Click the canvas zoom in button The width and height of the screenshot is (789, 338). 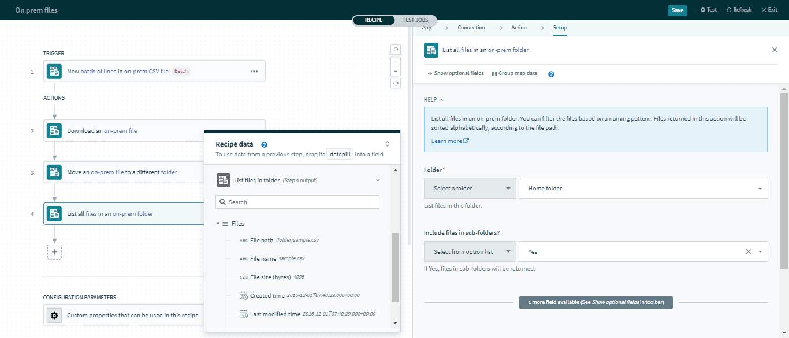(396, 61)
